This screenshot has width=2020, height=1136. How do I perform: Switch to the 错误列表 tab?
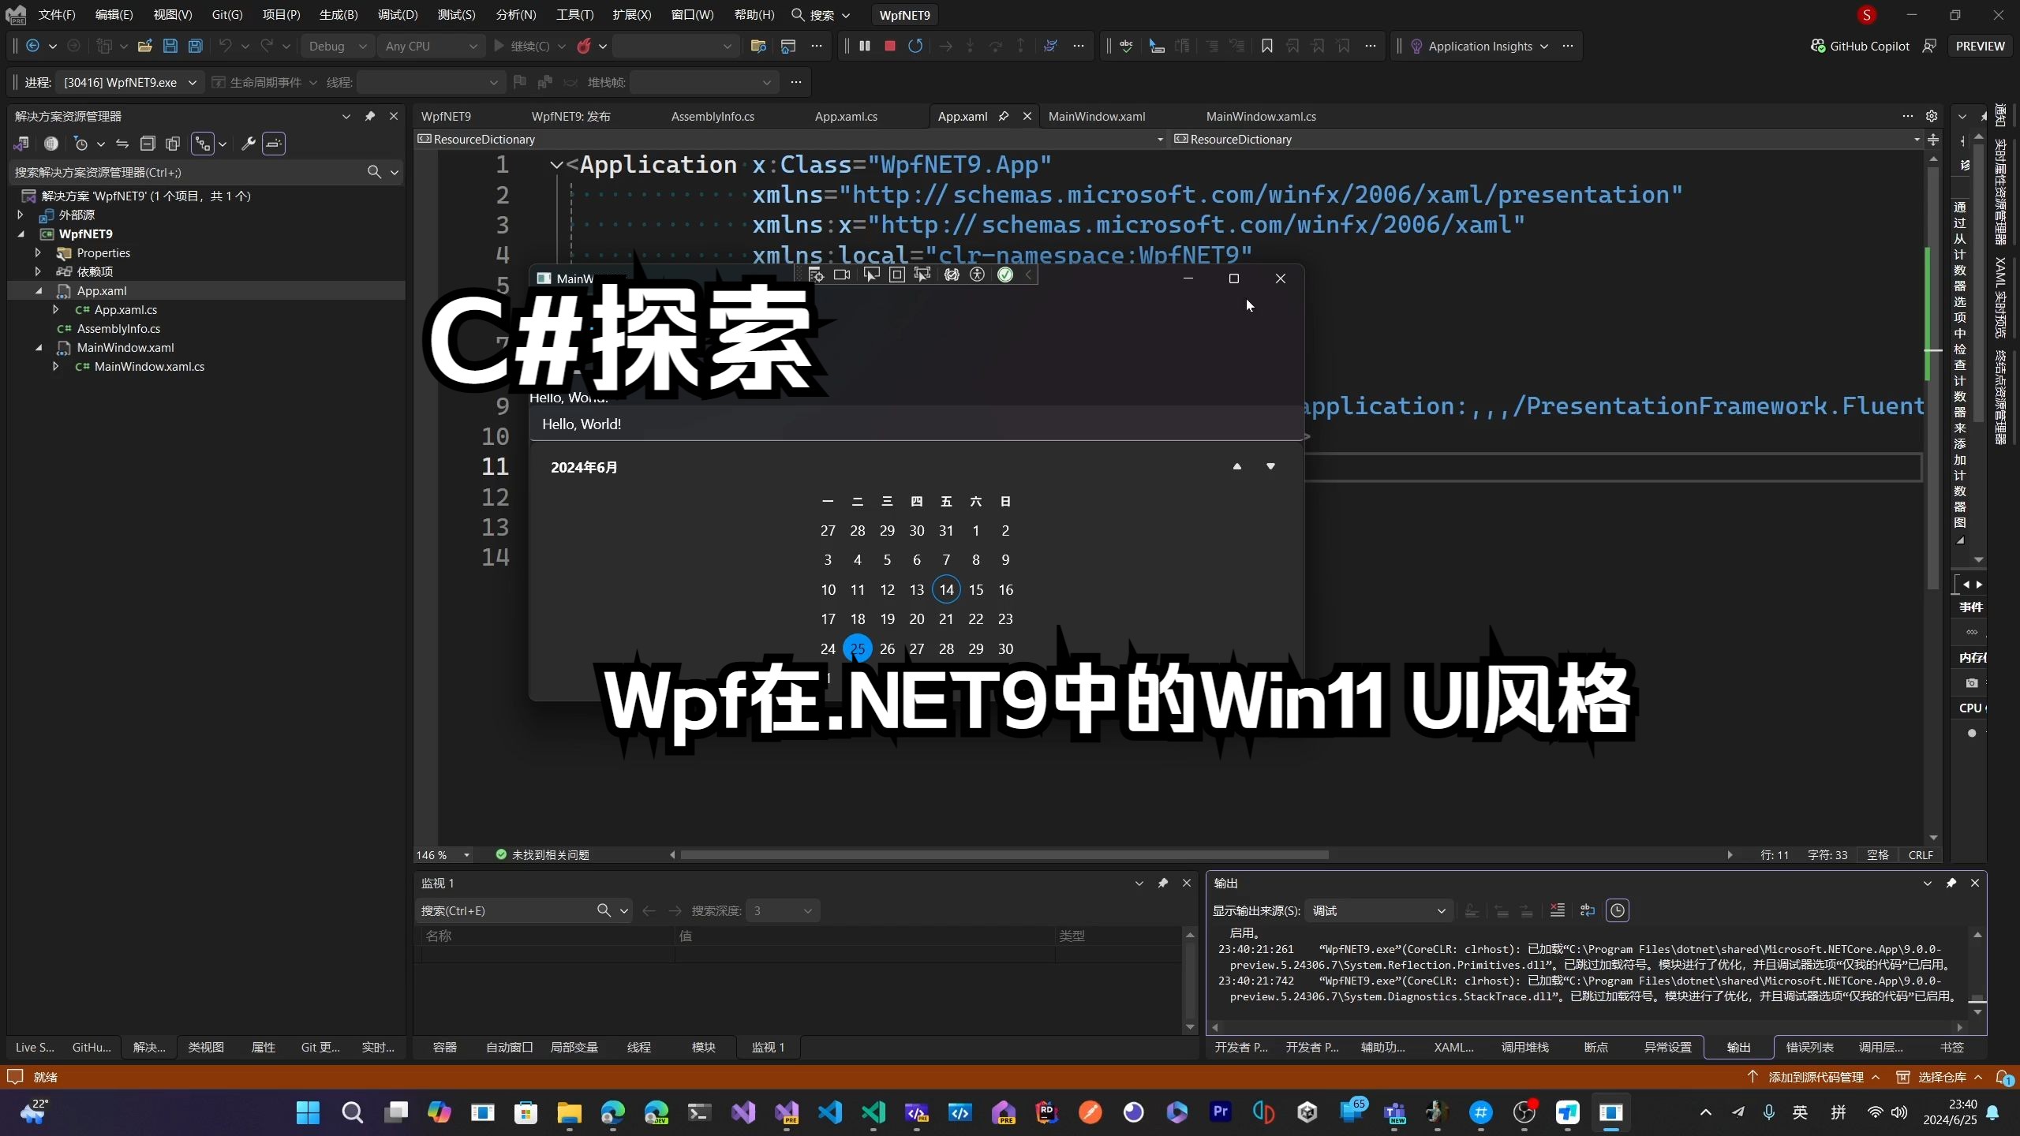[1809, 1047]
